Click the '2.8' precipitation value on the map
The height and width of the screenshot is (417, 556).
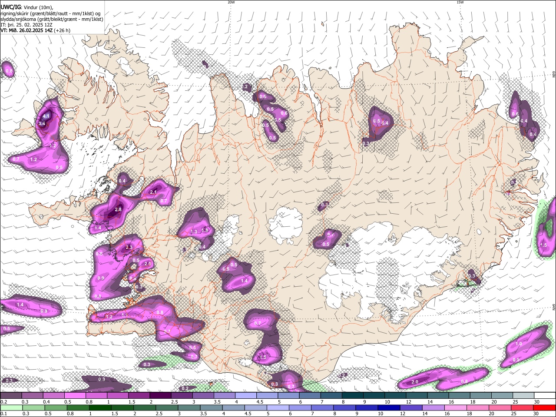[x=118, y=209]
